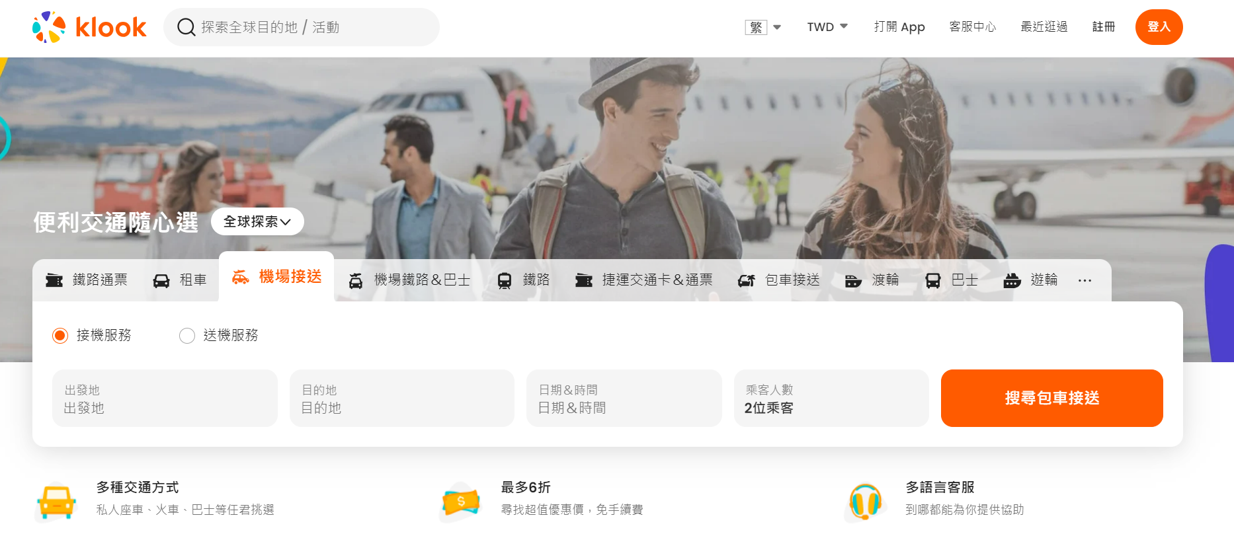This screenshot has width=1234, height=538.
Task: Click the orange car icon beside 機場接送
Action: point(241,277)
